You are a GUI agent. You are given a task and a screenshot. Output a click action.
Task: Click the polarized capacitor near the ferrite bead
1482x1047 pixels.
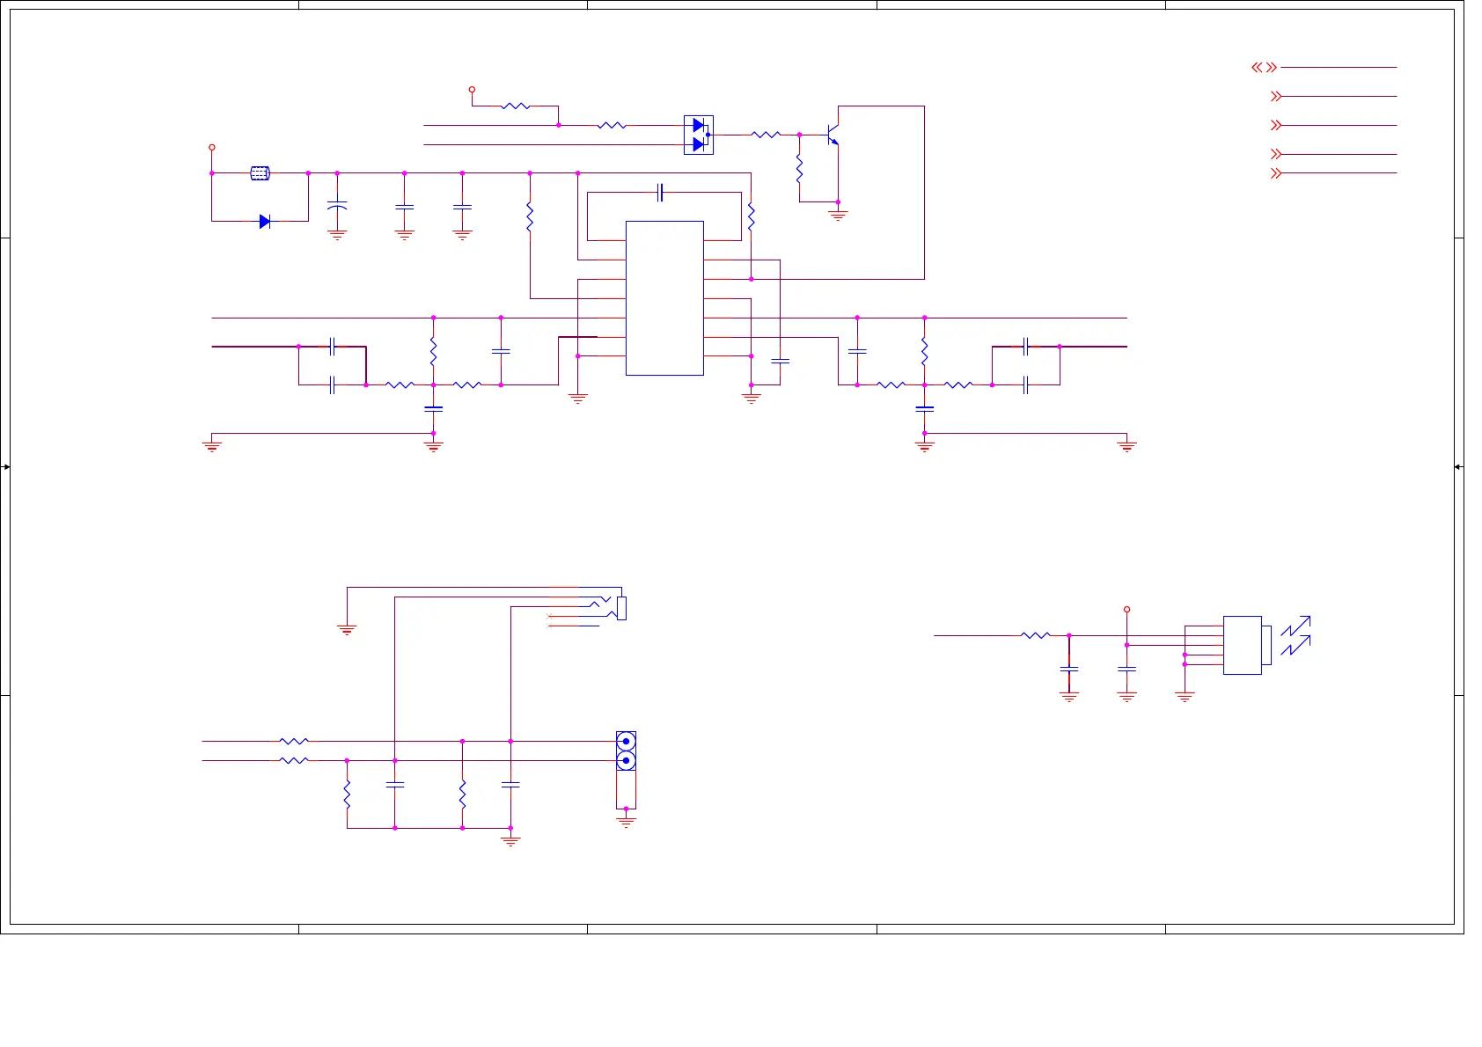(x=337, y=206)
